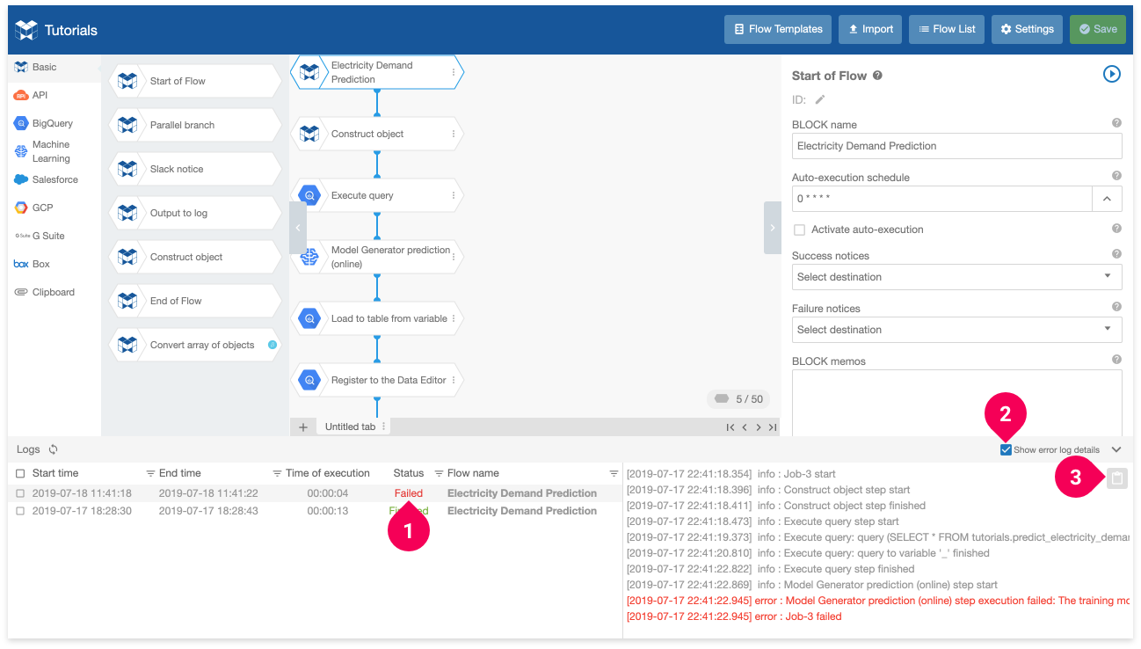The width and height of the screenshot is (1141, 649).
Task: Open the Electricity Demand Prediction block's dots menu
Action: pyautogui.click(x=454, y=72)
